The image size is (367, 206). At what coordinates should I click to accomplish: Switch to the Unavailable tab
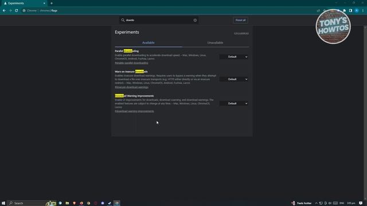pos(215,43)
